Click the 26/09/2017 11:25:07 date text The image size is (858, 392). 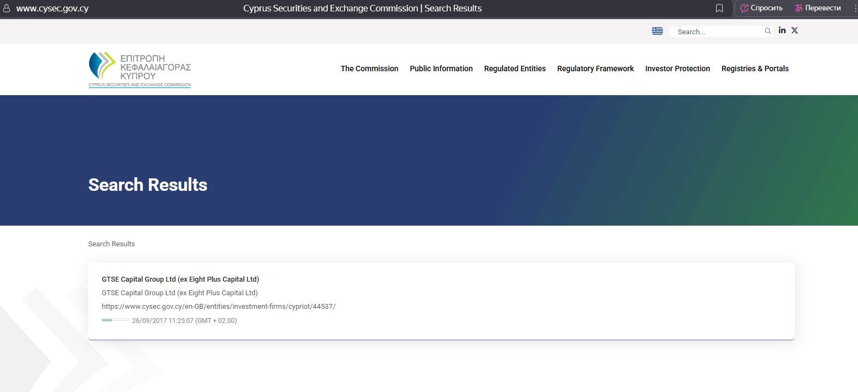[185, 321]
